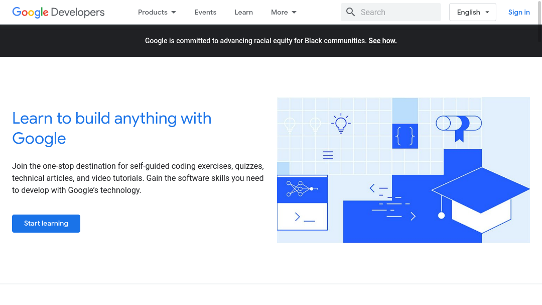Click the Sign in link

[x=519, y=12]
